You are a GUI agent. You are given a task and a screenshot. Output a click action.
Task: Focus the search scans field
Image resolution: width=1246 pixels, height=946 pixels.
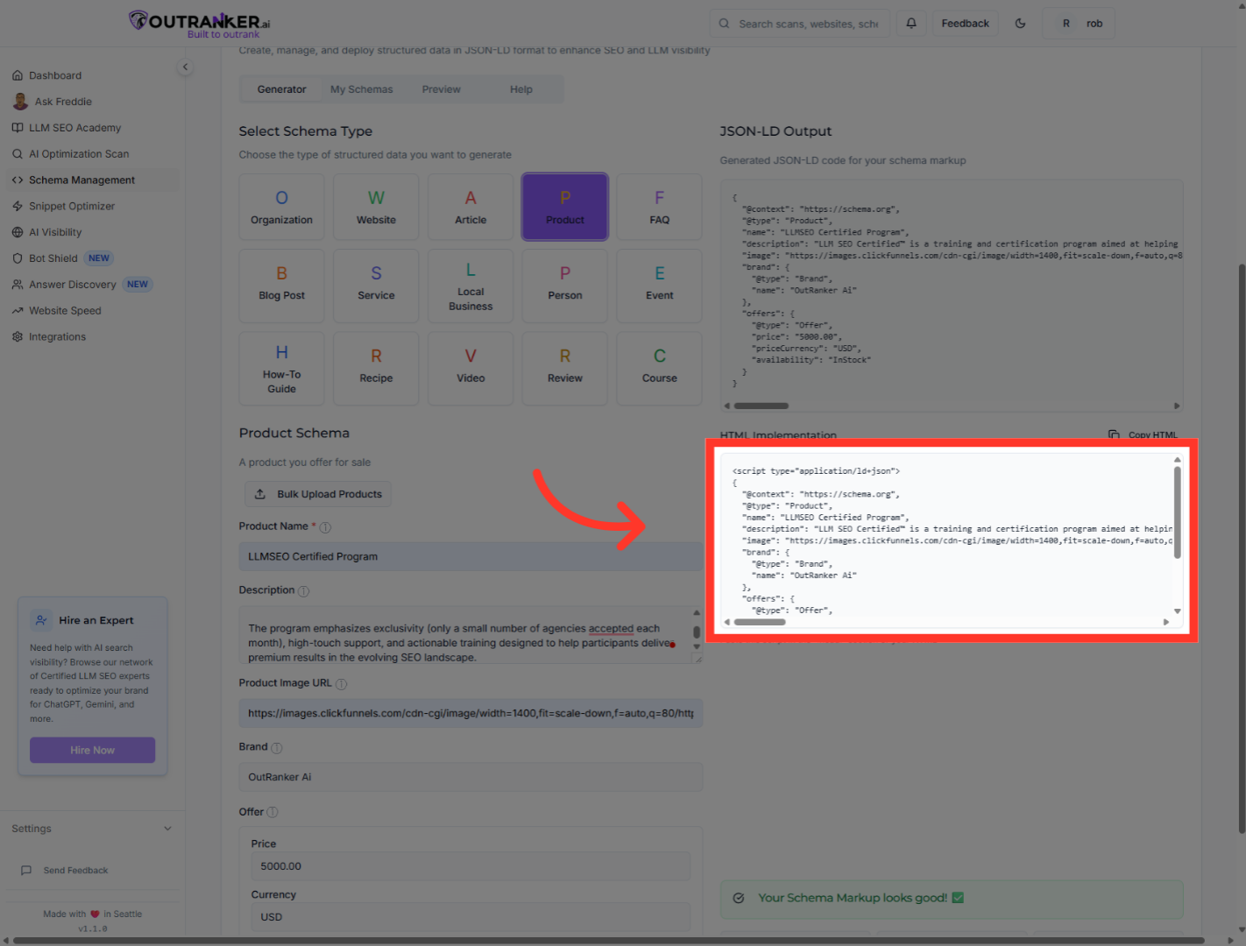point(800,24)
